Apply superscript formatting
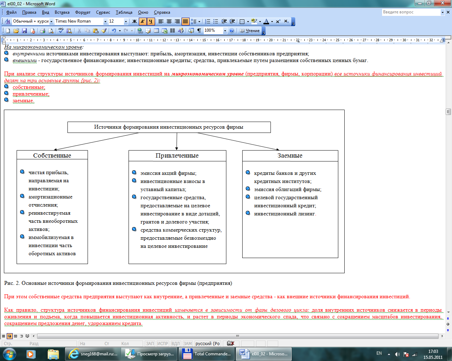Screen dimensions: 452x361 click(x=278, y=22)
